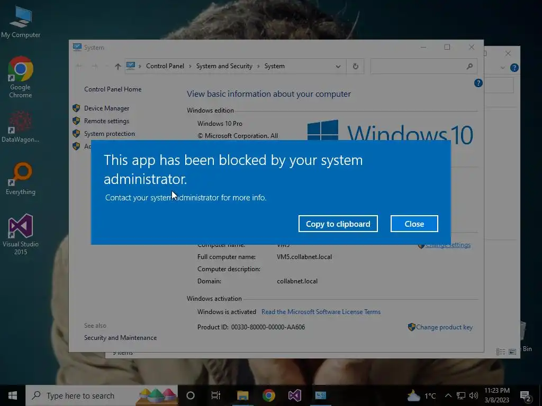Open the DataWagon desktop shortcut
The image size is (542, 406).
pyautogui.click(x=21, y=127)
